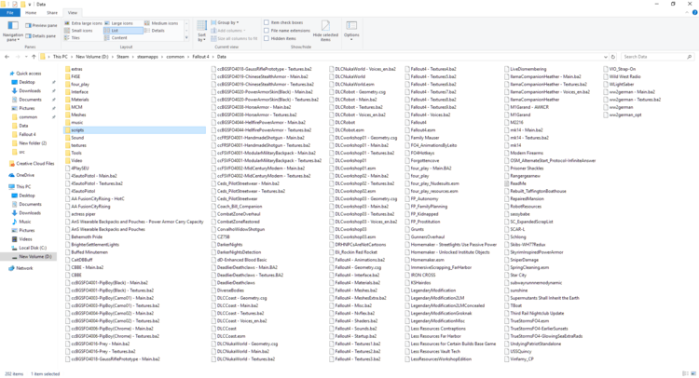Select the Details layout option

pos(155,31)
